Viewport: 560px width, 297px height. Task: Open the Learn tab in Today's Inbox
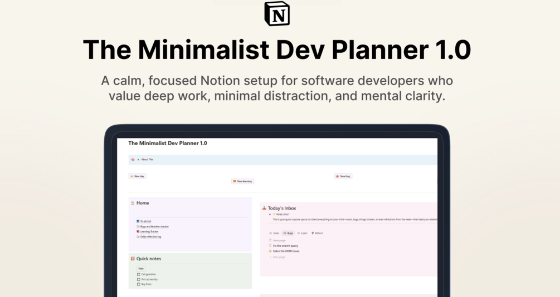302,233
